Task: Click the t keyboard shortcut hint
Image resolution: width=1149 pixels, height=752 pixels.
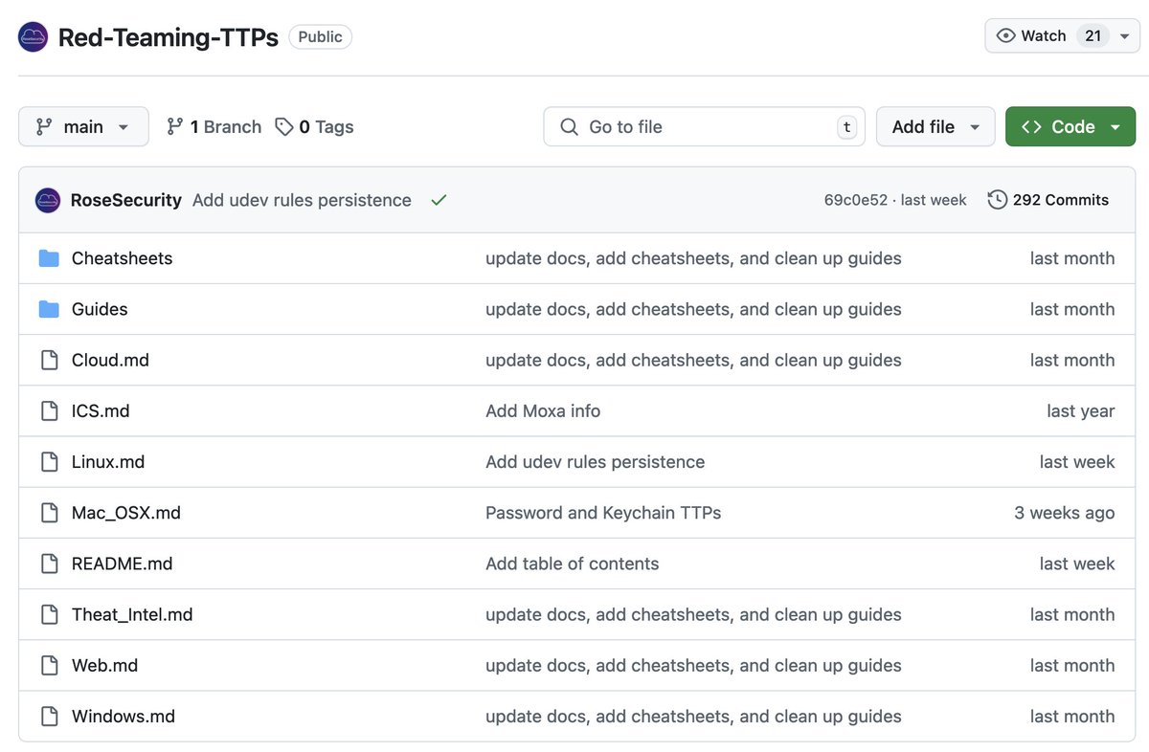Action: tap(845, 126)
